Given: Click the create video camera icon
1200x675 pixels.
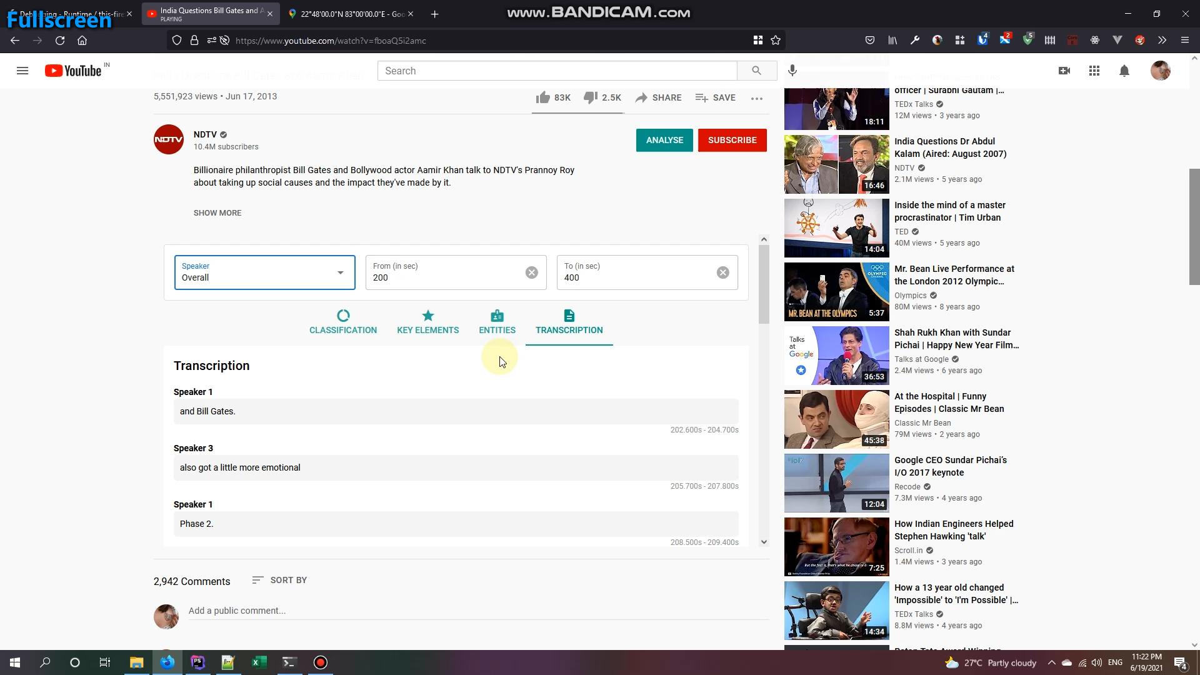Looking at the screenshot, I should tap(1064, 71).
